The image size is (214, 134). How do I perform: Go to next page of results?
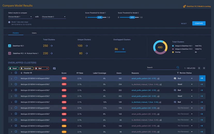pos(204,68)
